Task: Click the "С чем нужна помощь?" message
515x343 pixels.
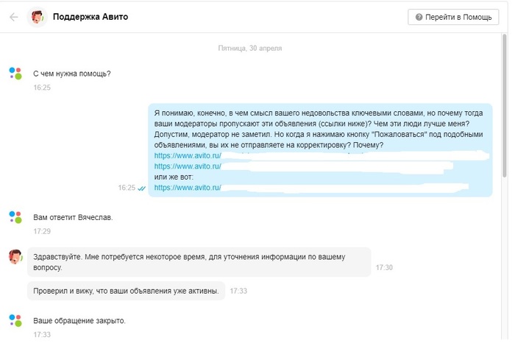Action: [72, 73]
